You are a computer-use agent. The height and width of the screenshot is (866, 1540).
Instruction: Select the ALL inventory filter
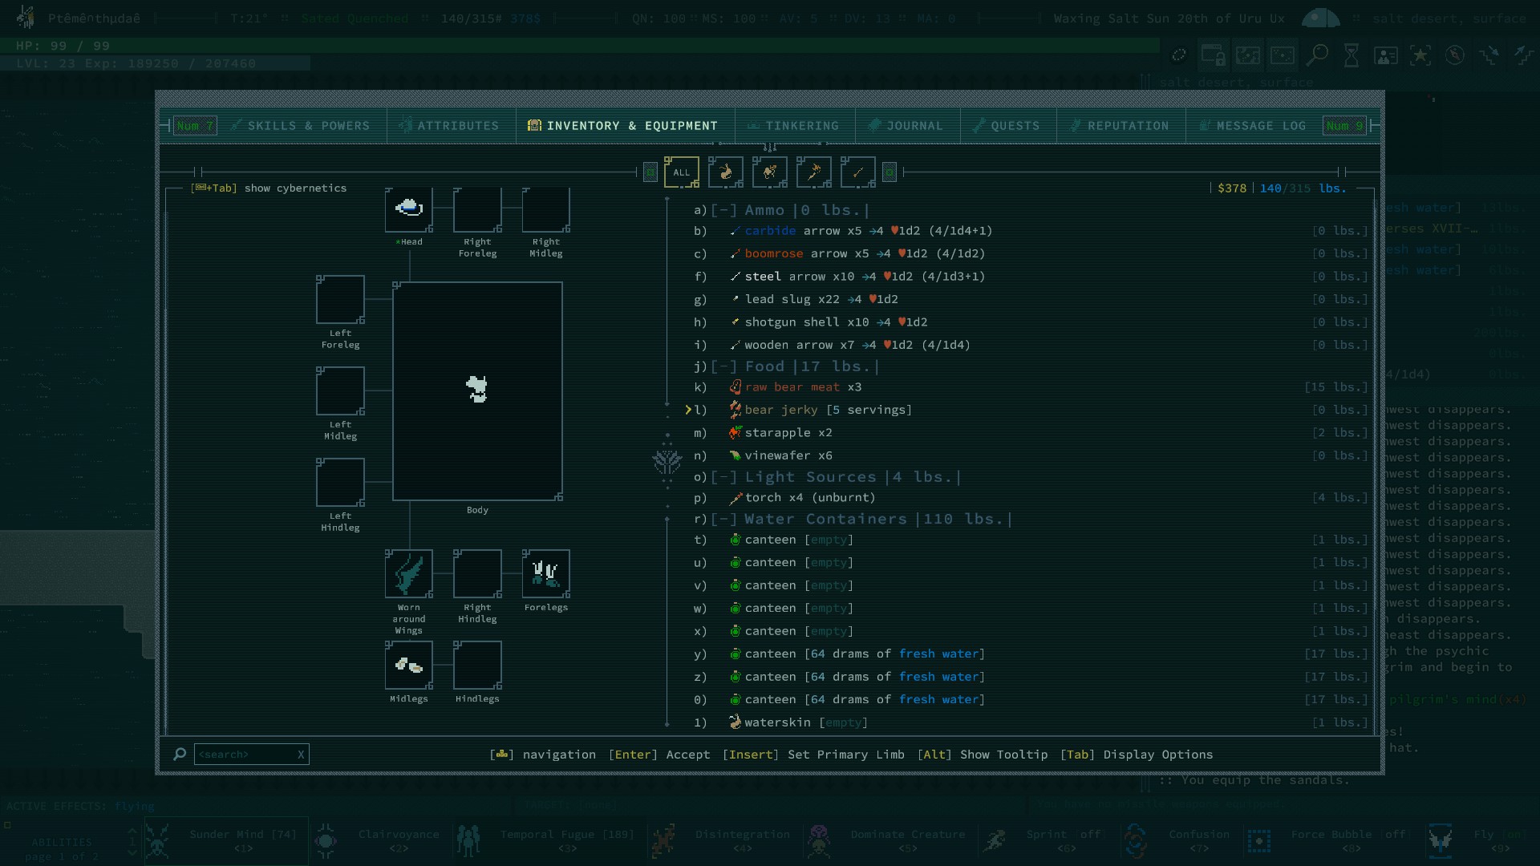(x=681, y=172)
